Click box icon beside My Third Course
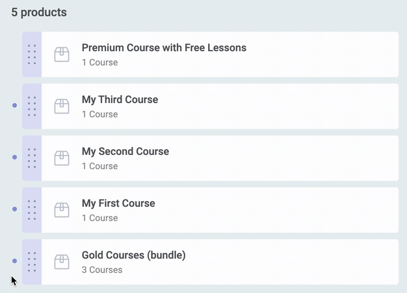This screenshot has width=407, height=293. pos(62,106)
